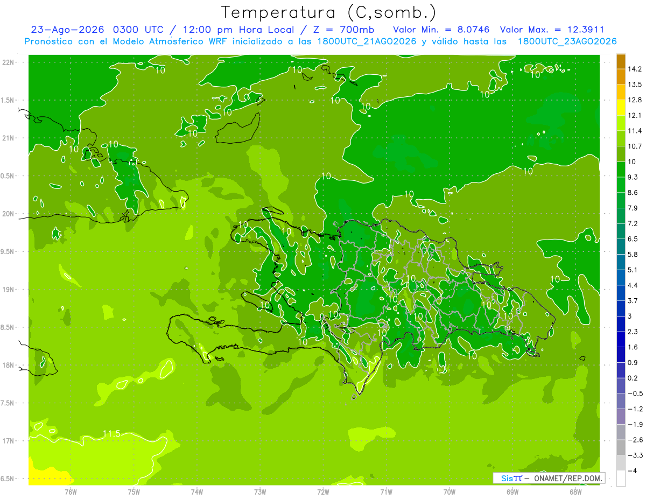This screenshot has width=646, height=499.
Task: Click the '21N' latitude label
Action: click(x=9, y=138)
